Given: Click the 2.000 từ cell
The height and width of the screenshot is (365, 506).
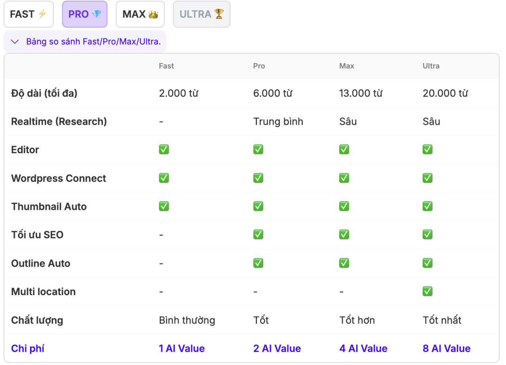Looking at the screenshot, I should [x=178, y=93].
